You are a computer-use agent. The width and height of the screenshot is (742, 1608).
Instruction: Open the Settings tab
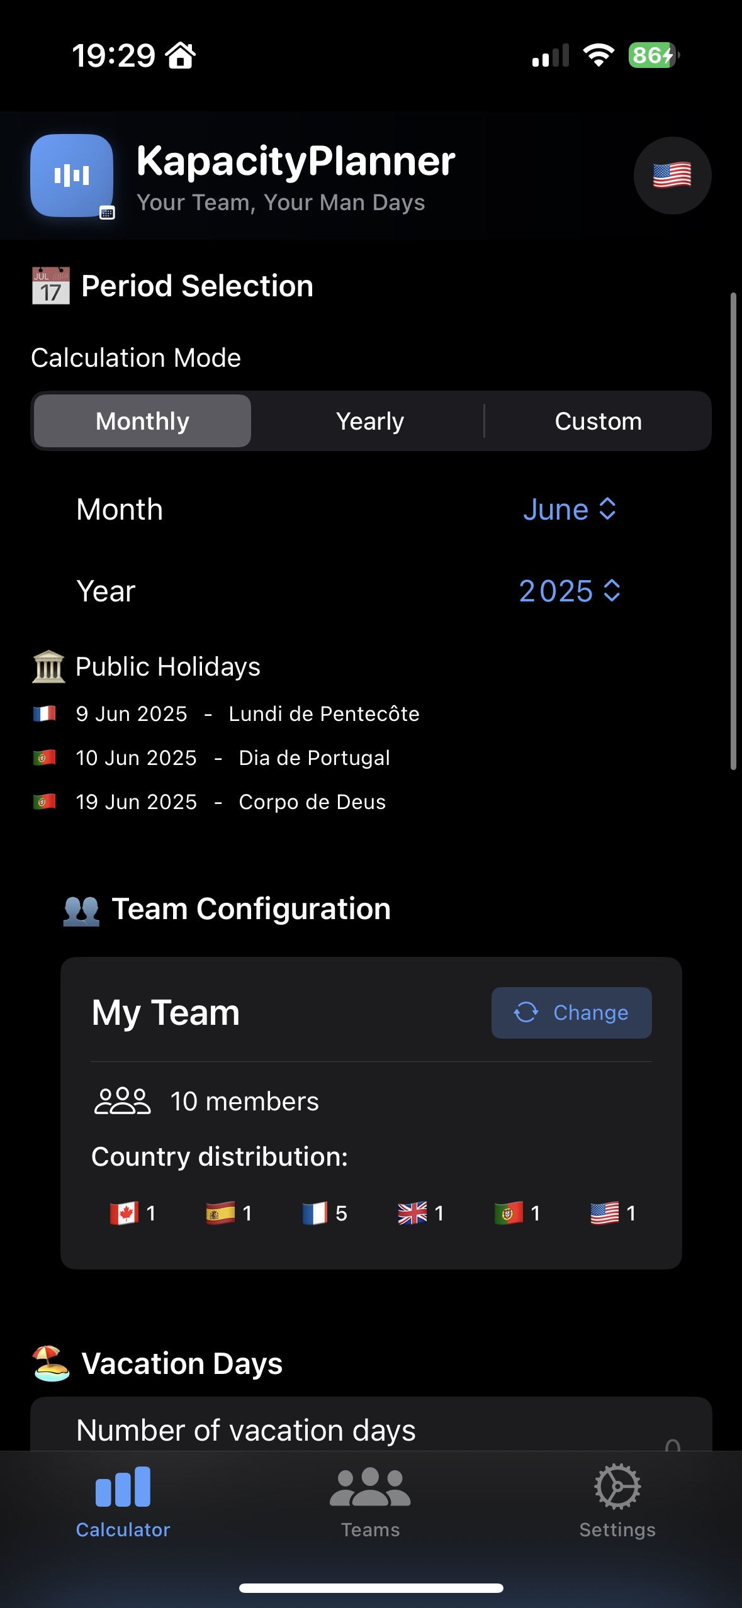pos(617,1502)
